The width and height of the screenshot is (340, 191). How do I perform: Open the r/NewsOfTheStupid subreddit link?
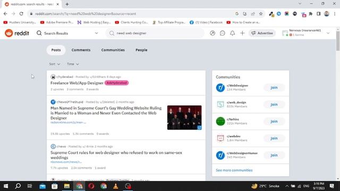click(70, 102)
